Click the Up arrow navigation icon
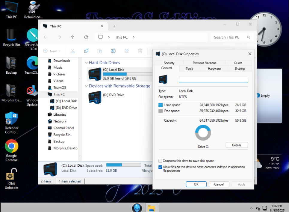The width and height of the screenshot is (289, 212). [72, 37]
